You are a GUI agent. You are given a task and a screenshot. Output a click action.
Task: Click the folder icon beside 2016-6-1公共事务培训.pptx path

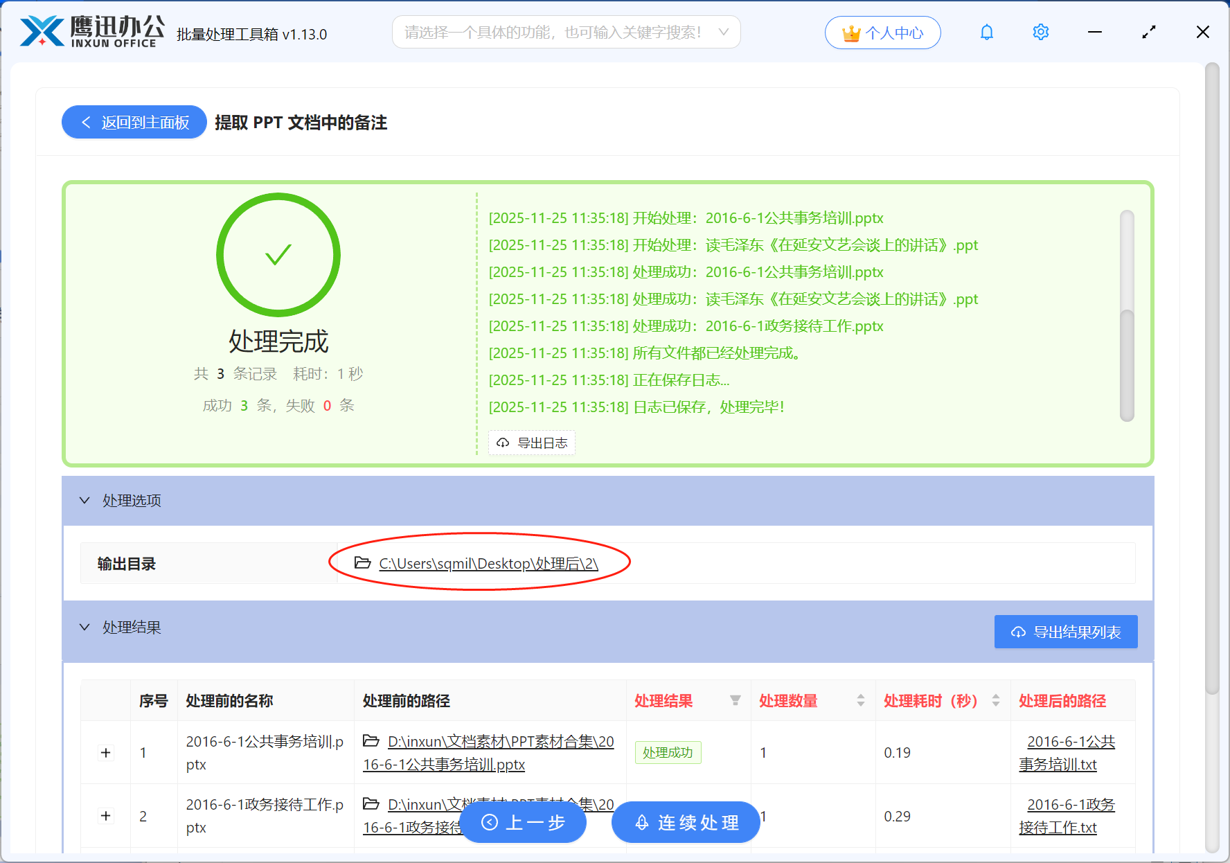(x=371, y=740)
